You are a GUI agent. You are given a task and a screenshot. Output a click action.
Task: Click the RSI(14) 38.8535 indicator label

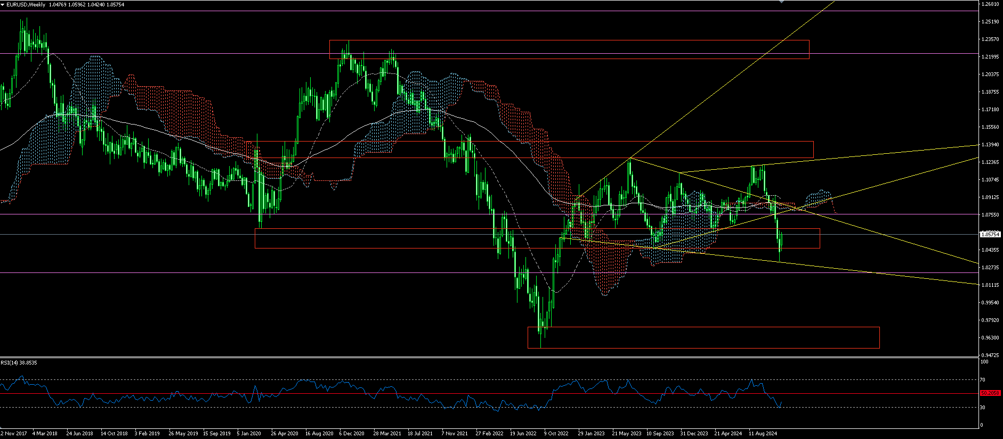coord(19,362)
